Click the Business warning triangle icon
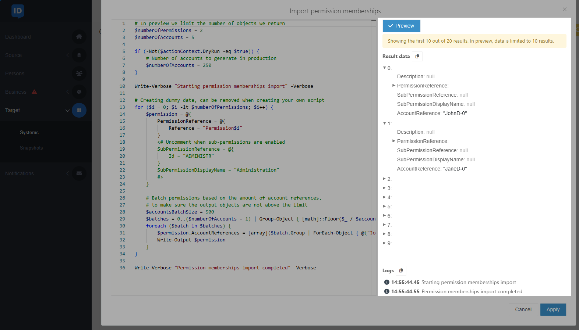Viewport: 579px width, 330px height. click(x=34, y=92)
